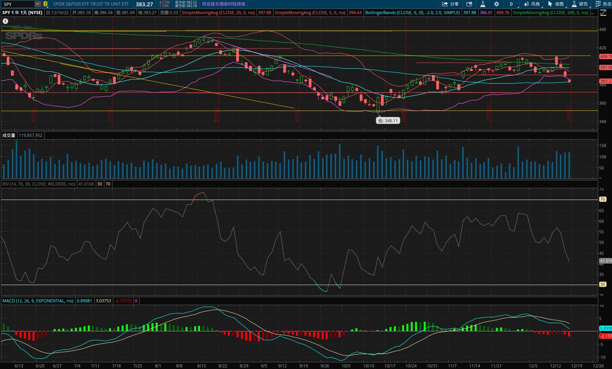The width and height of the screenshot is (612, 369).
Task: Open the symbol dropdown arrow next to SPY
Action: (38, 4)
